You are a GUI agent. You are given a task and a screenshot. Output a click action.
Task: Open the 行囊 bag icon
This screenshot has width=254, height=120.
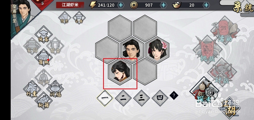coord(32,89)
